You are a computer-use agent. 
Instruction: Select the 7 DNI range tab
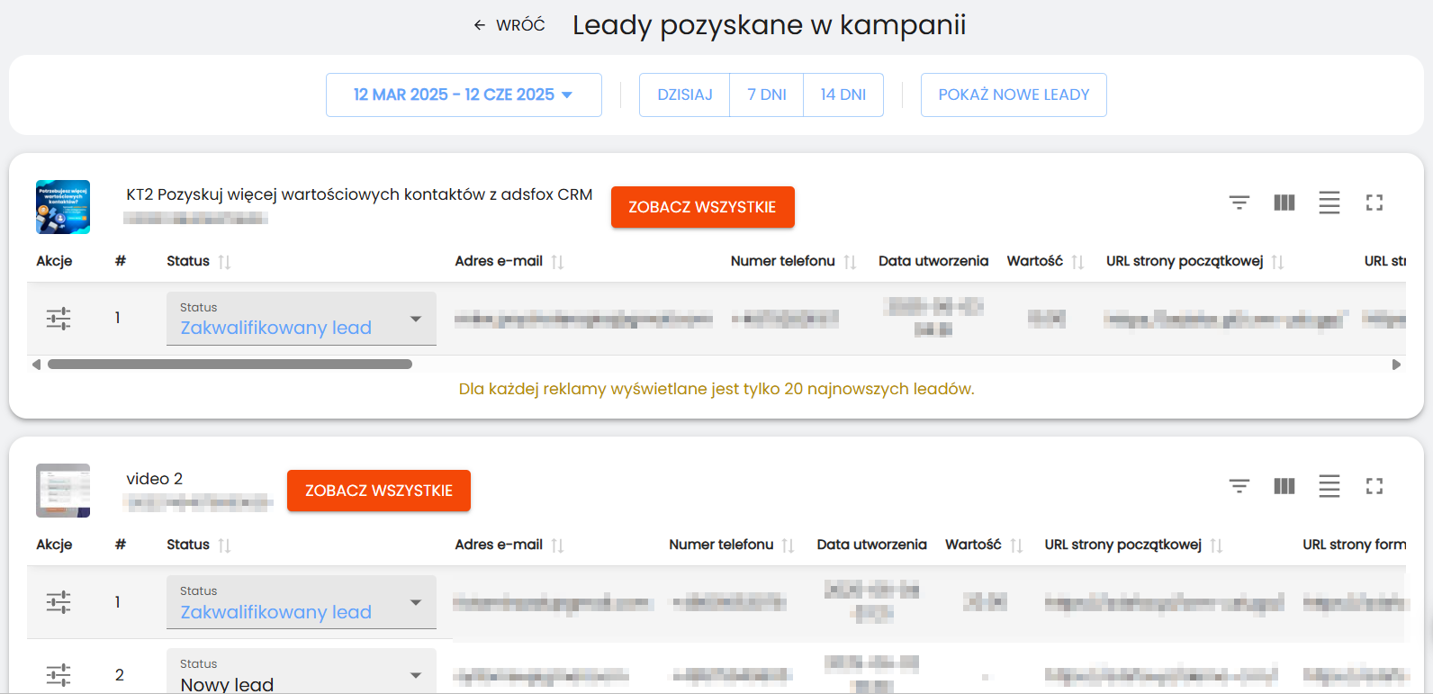[x=766, y=95]
